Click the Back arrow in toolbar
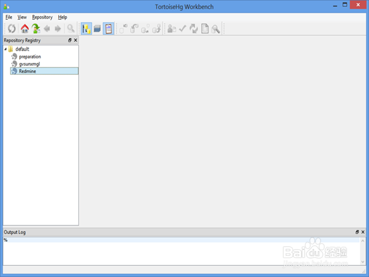The width and height of the screenshot is (369, 277). point(47,29)
